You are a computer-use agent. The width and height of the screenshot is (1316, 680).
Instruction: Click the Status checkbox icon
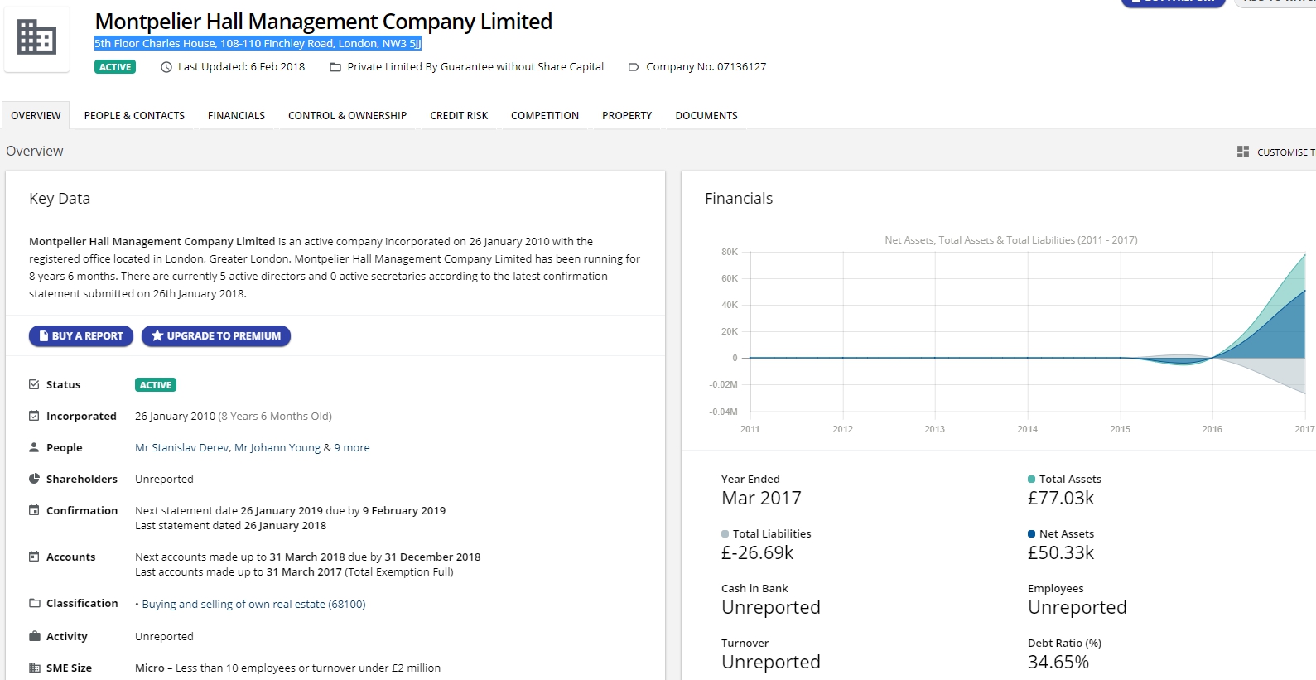[34, 384]
